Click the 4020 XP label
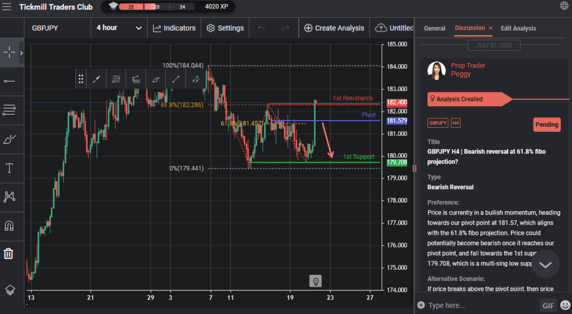This screenshot has width=572, height=314. 216,7
